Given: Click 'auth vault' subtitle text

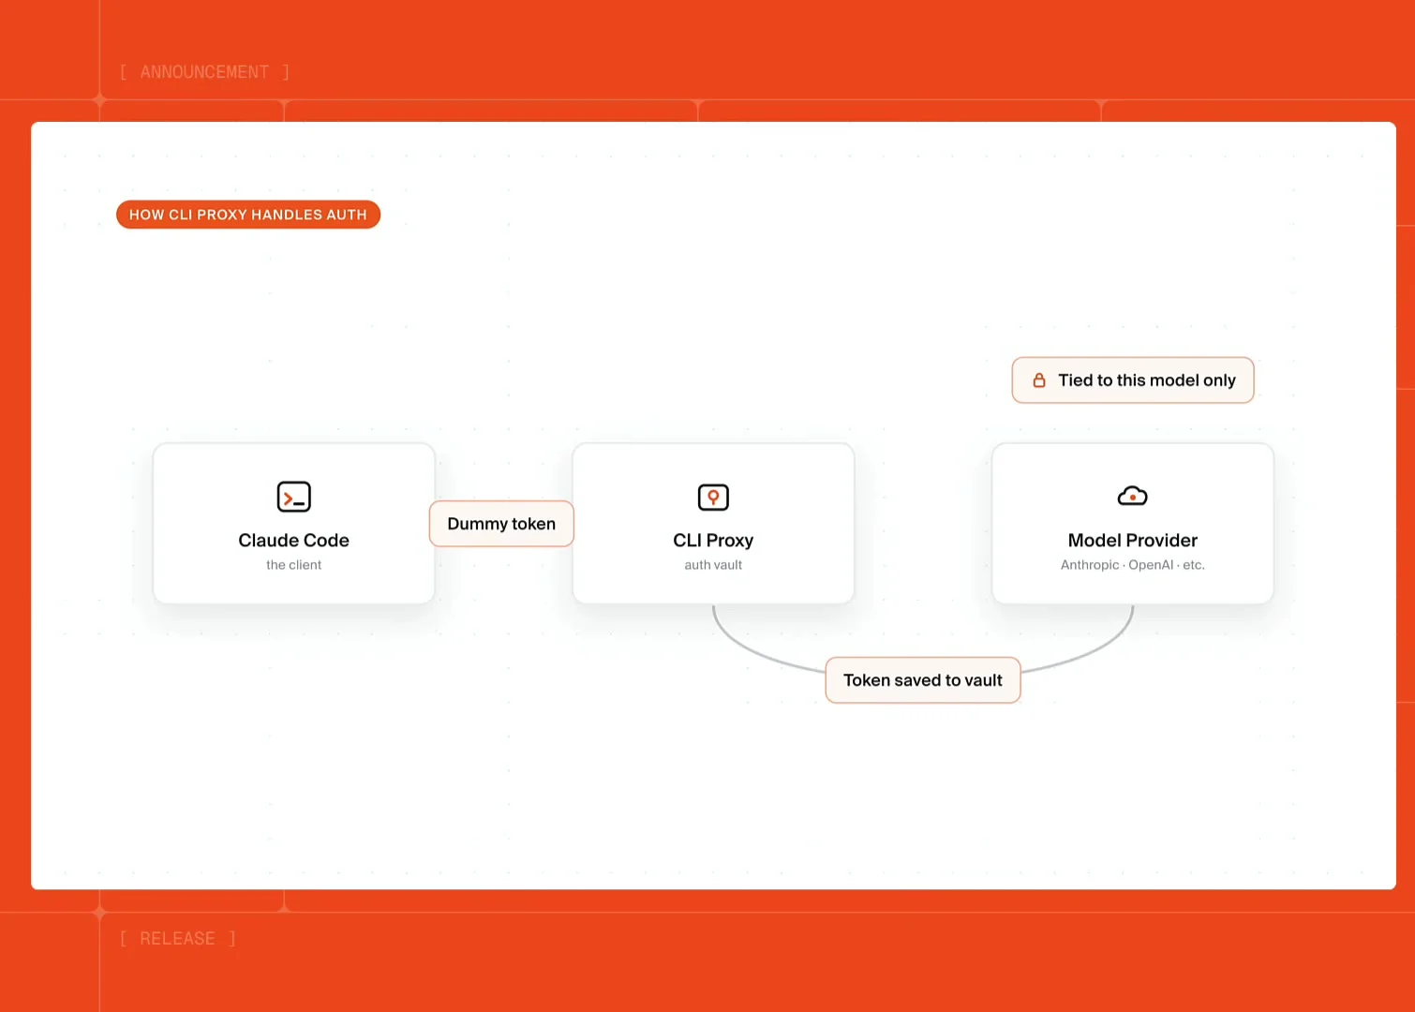Looking at the screenshot, I should (x=713, y=565).
